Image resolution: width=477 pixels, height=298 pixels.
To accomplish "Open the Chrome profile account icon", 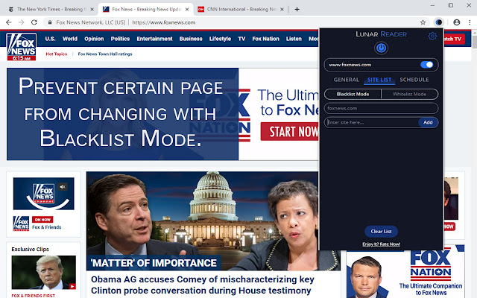I will pyautogui.click(x=457, y=22).
